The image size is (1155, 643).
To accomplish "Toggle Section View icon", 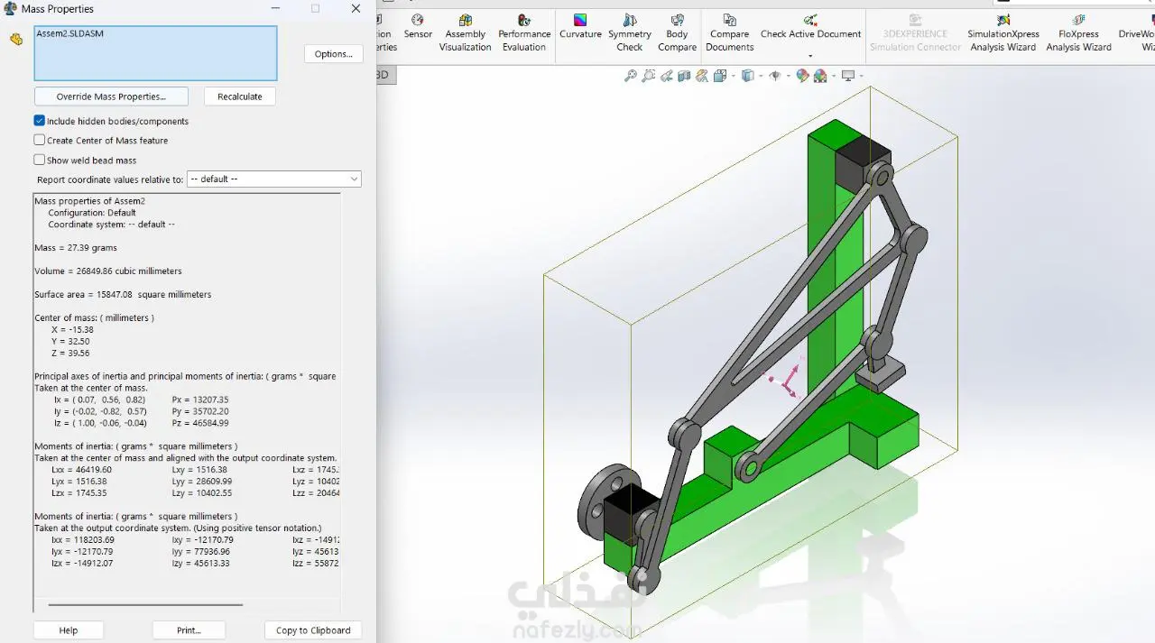I will tap(684, 76).
